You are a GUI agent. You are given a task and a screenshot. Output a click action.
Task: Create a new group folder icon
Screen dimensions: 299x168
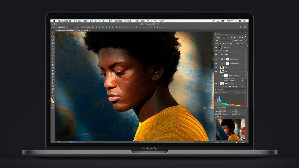(236, 87)
